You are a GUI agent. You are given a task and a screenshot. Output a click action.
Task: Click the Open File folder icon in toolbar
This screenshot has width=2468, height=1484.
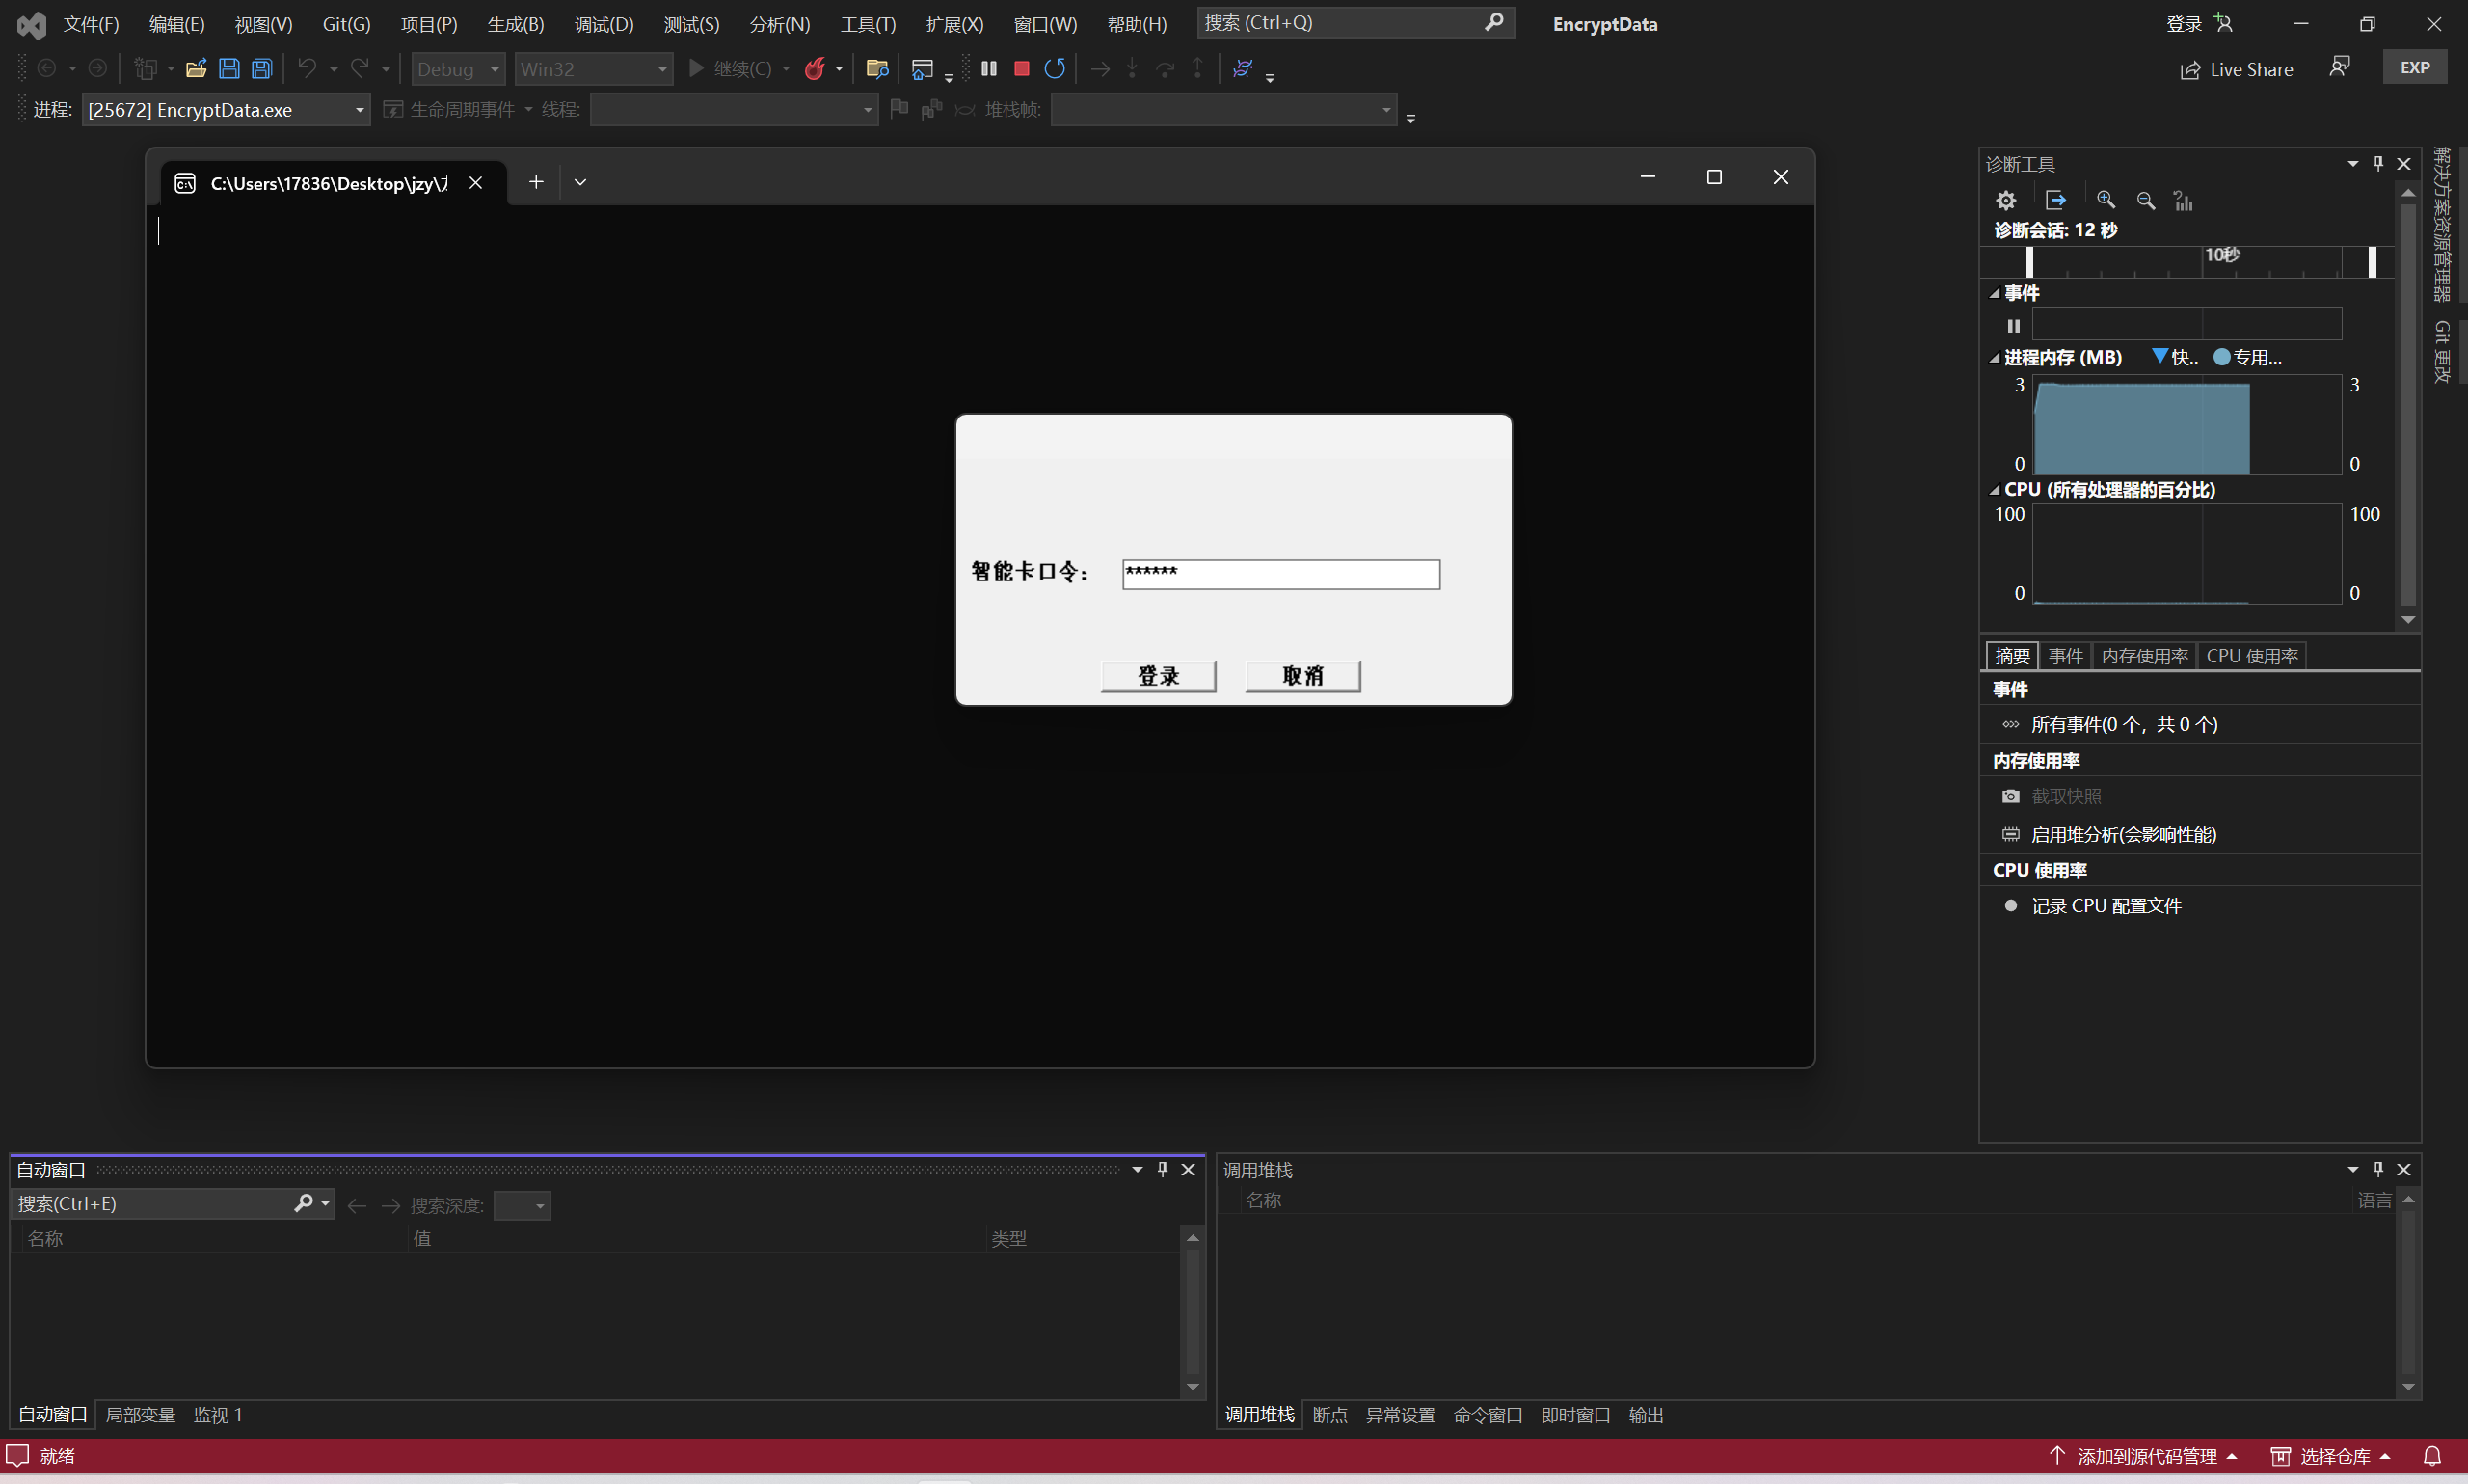[x=196, y=69]
